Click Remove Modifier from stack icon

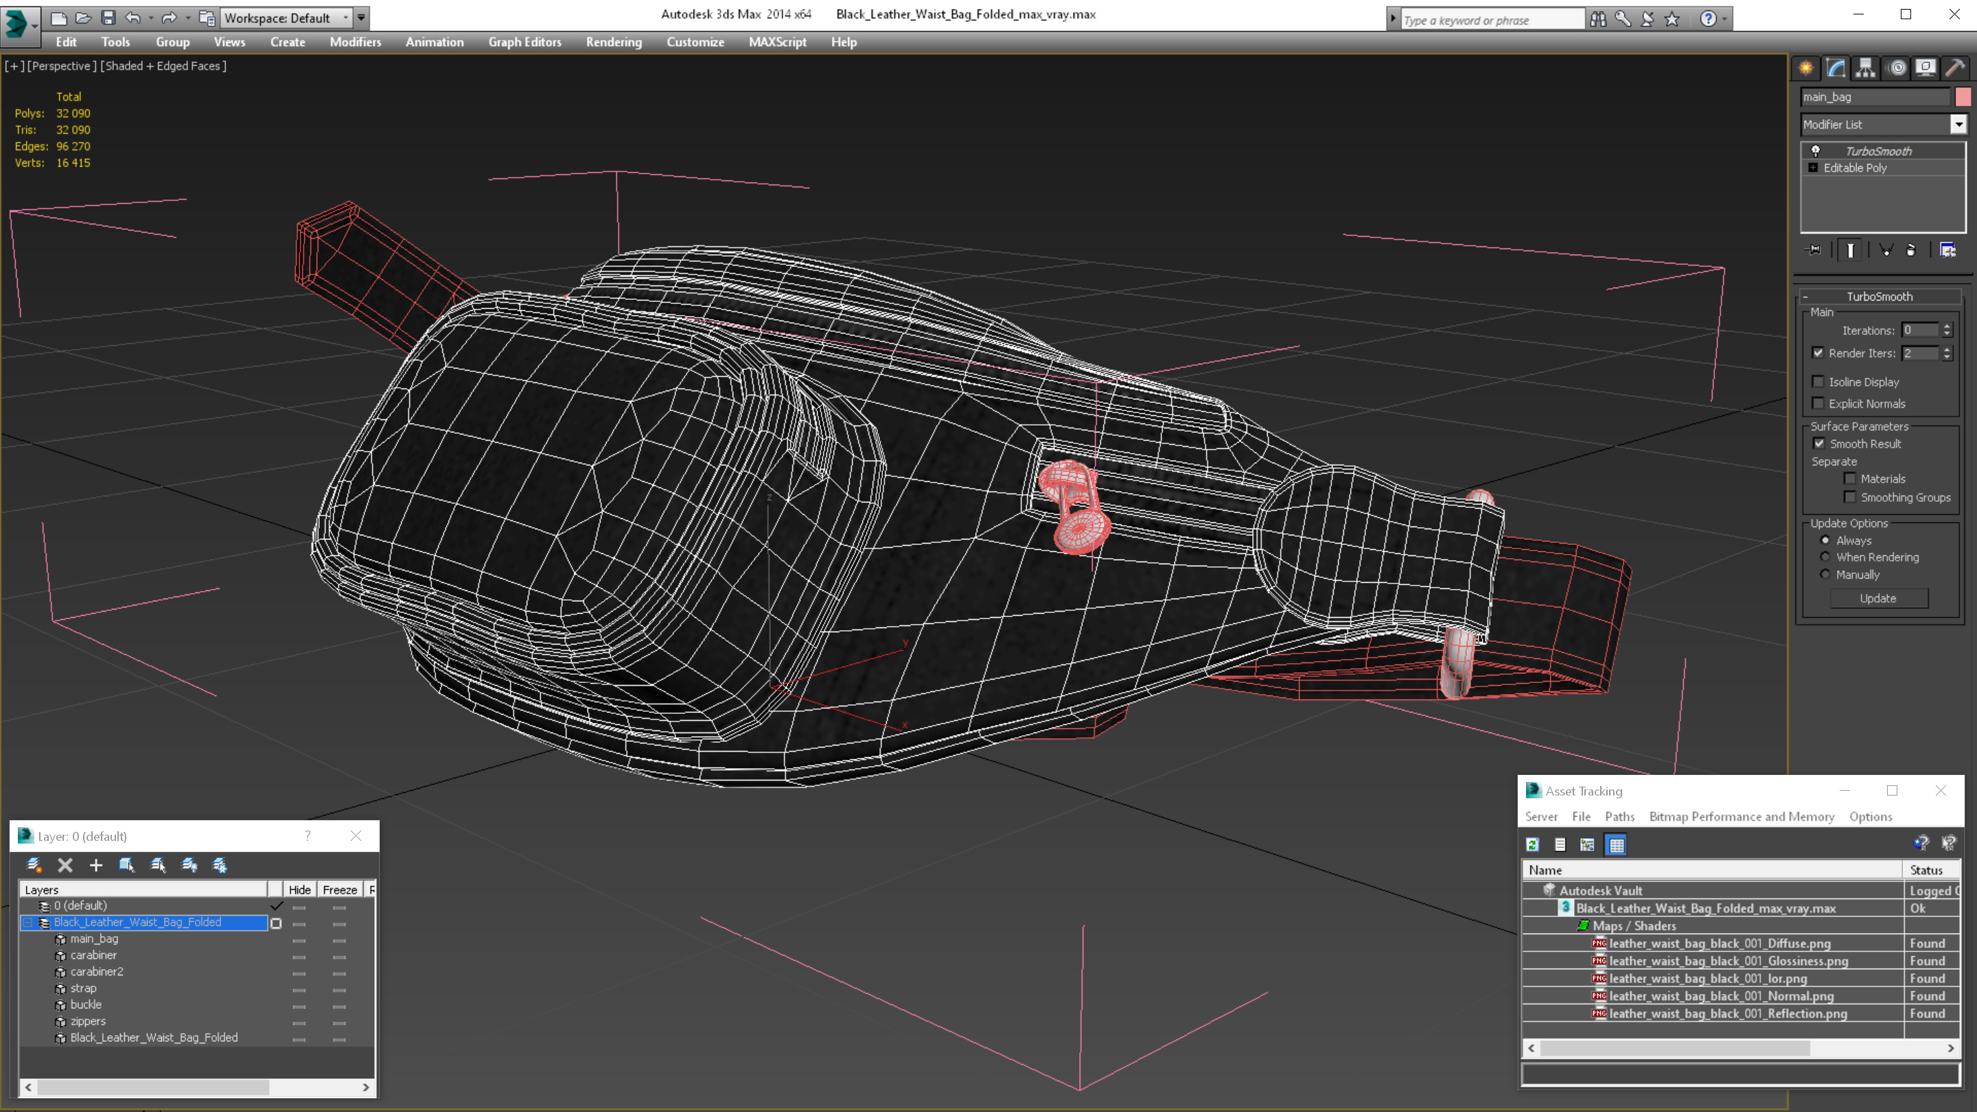coord(1911,250)
